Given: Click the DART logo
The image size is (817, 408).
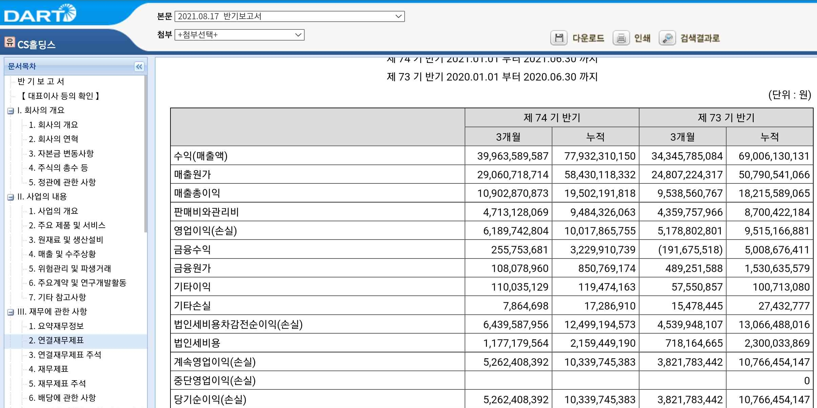Looking at the screenshot, I should click(x=40, y=14).
